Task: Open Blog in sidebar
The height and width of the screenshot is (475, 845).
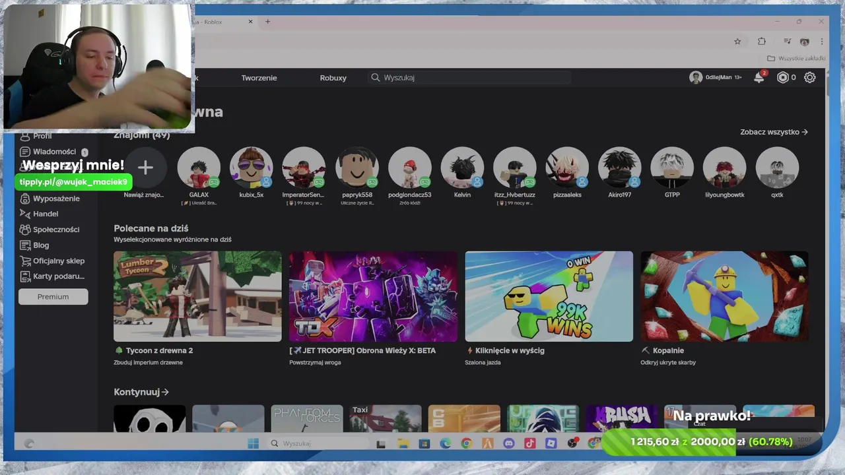Action: pos(35,245)
